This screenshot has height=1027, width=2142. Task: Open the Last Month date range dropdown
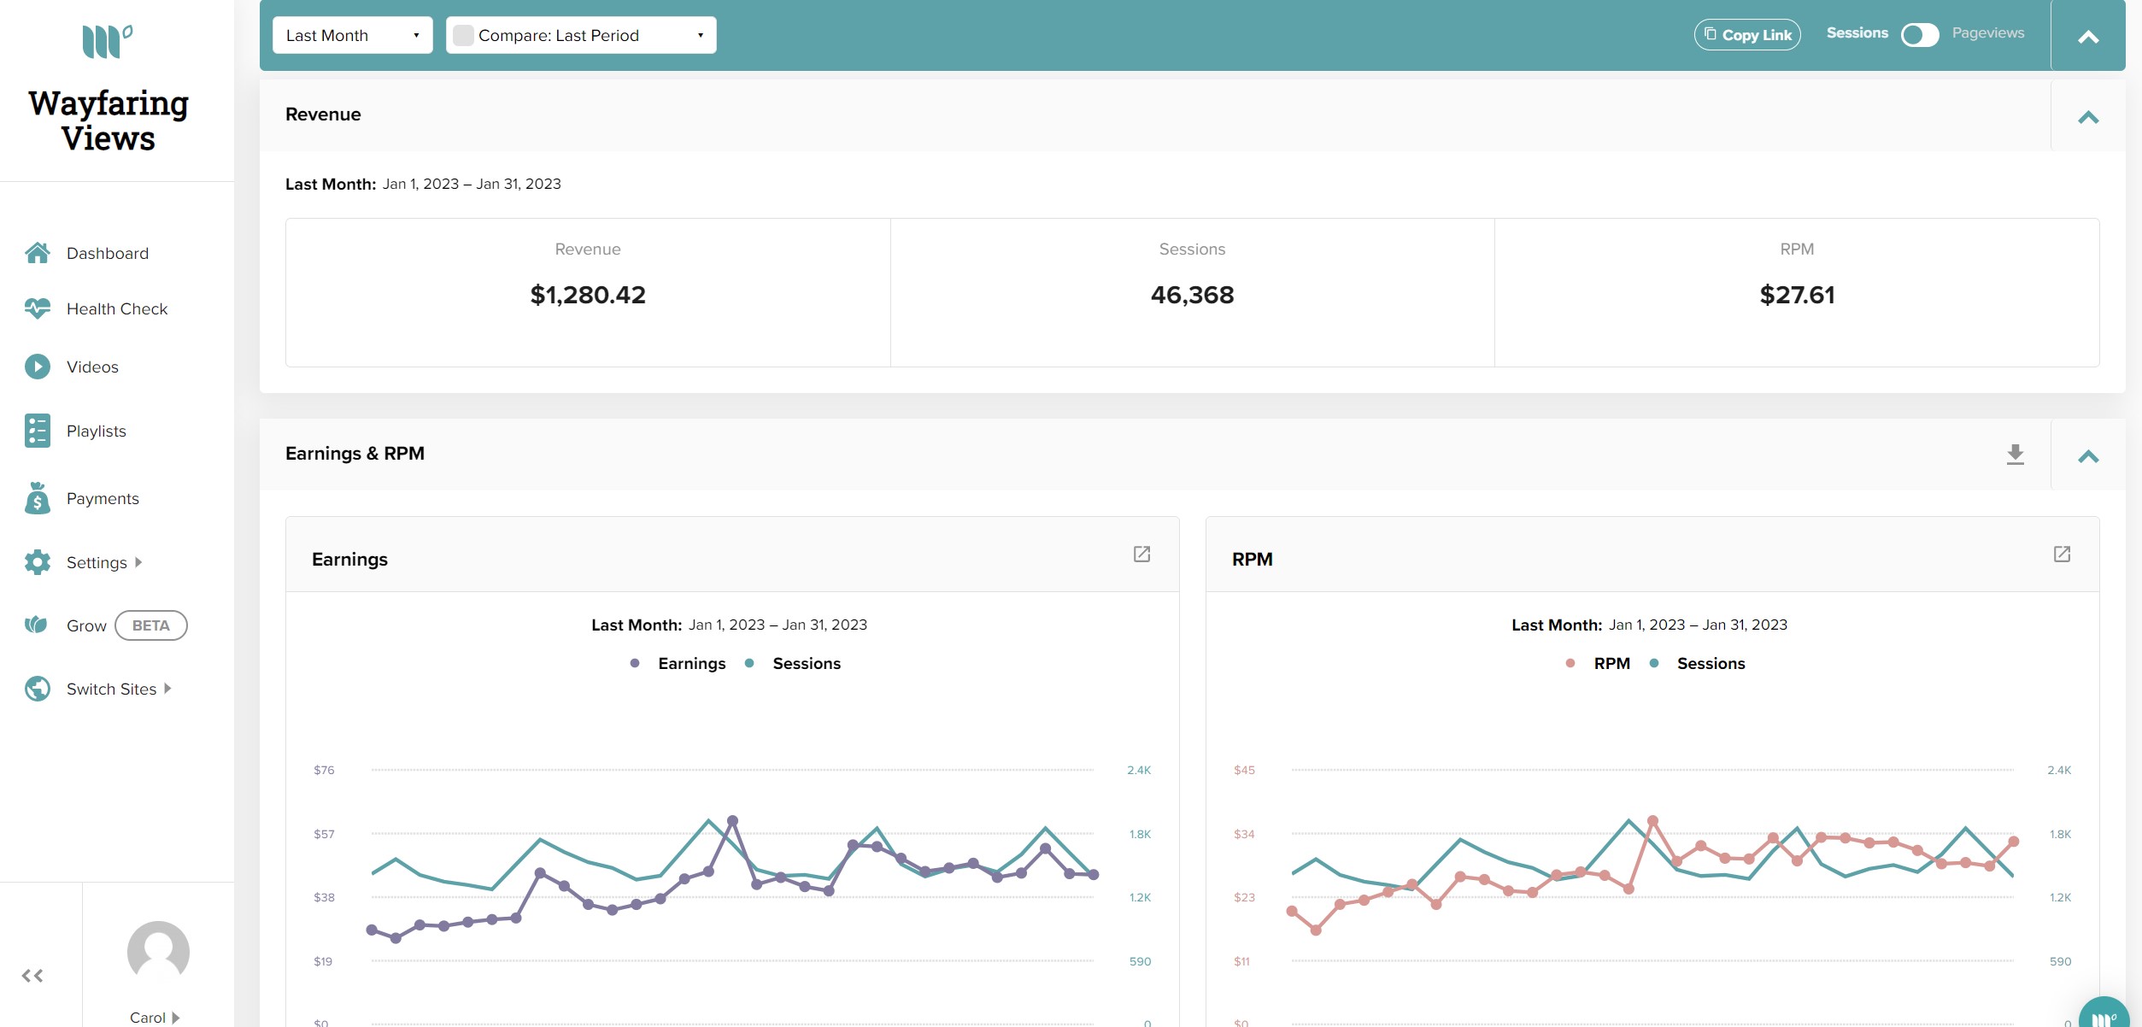point(353,35)
